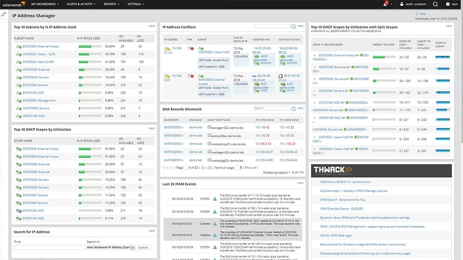Click demo.lab zone for nocdesktop01v row
The image size is (463, 260).
[x=195, y=144]
